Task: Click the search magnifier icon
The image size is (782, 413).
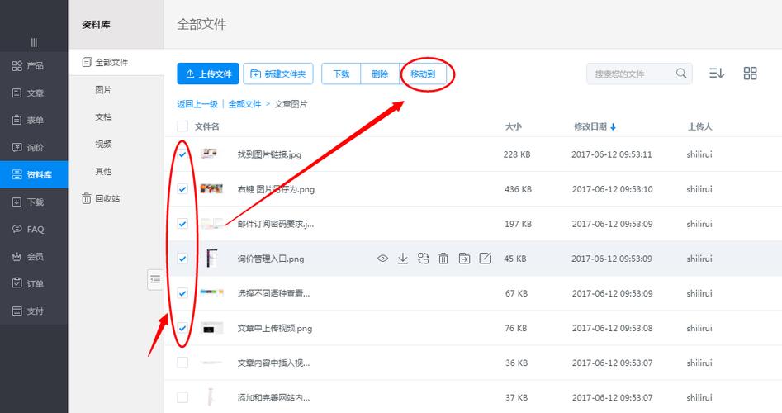Action: pos(681,74)
